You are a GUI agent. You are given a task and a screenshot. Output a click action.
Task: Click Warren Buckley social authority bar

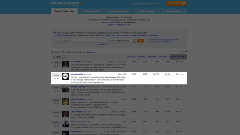click(181, 87)
